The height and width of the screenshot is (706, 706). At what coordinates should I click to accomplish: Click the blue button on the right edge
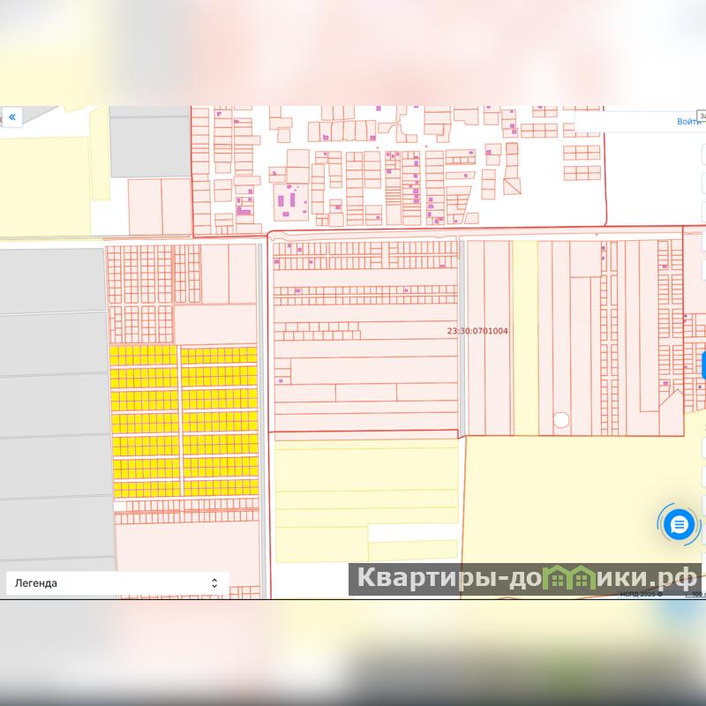pos(702,364)
